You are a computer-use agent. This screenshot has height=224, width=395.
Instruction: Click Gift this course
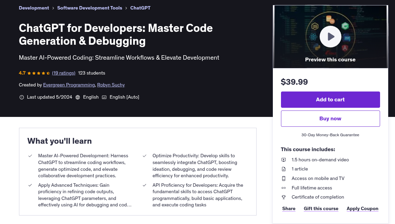321,208
